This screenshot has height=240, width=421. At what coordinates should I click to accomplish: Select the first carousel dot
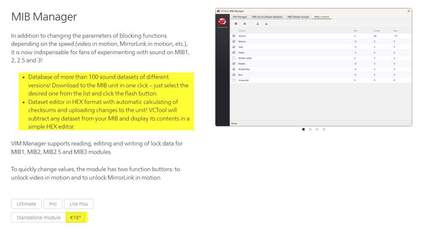click(304, 129)
